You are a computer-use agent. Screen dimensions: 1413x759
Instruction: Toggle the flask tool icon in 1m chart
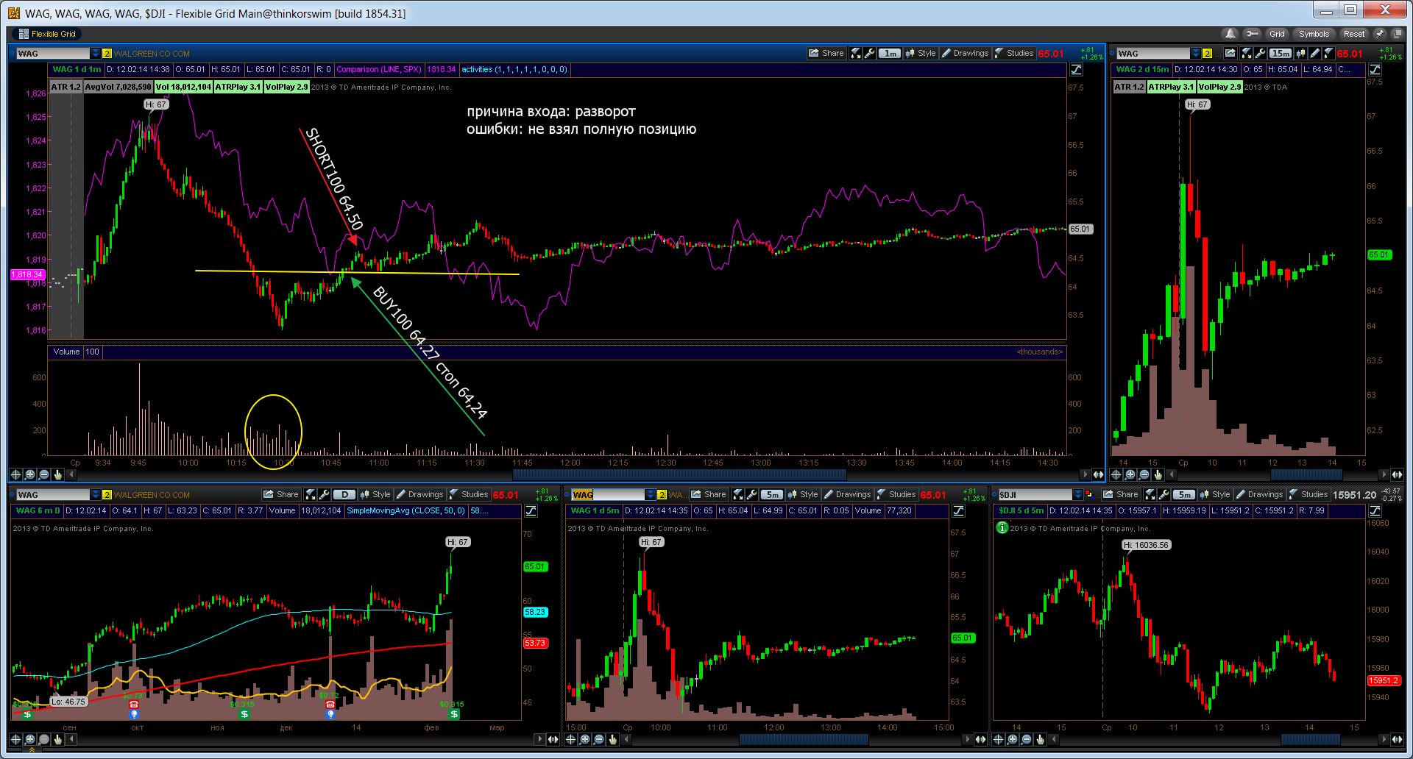coord(855,53)
